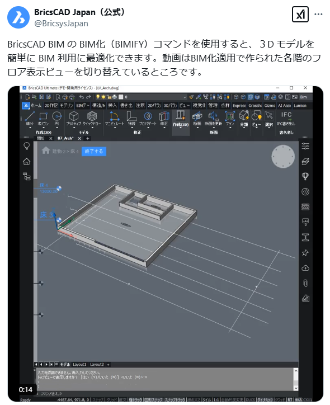
Task: Click the 断面 section tool
Action: pyautogui.click(x=197, y=118)
